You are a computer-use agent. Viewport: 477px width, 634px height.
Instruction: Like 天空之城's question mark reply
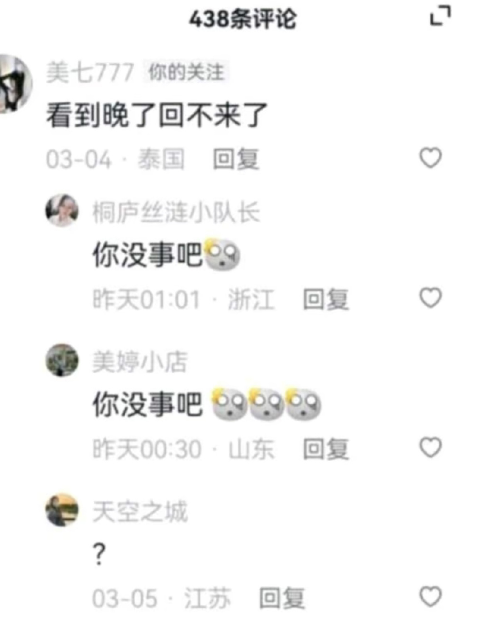click(431, 596)
